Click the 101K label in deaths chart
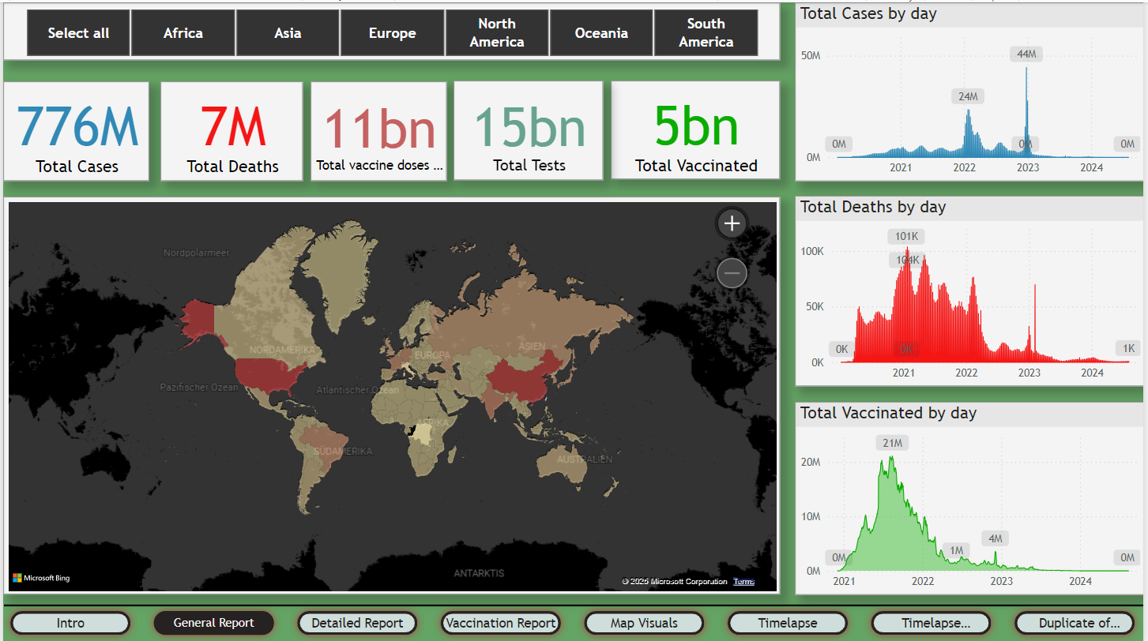 [906, 236]
